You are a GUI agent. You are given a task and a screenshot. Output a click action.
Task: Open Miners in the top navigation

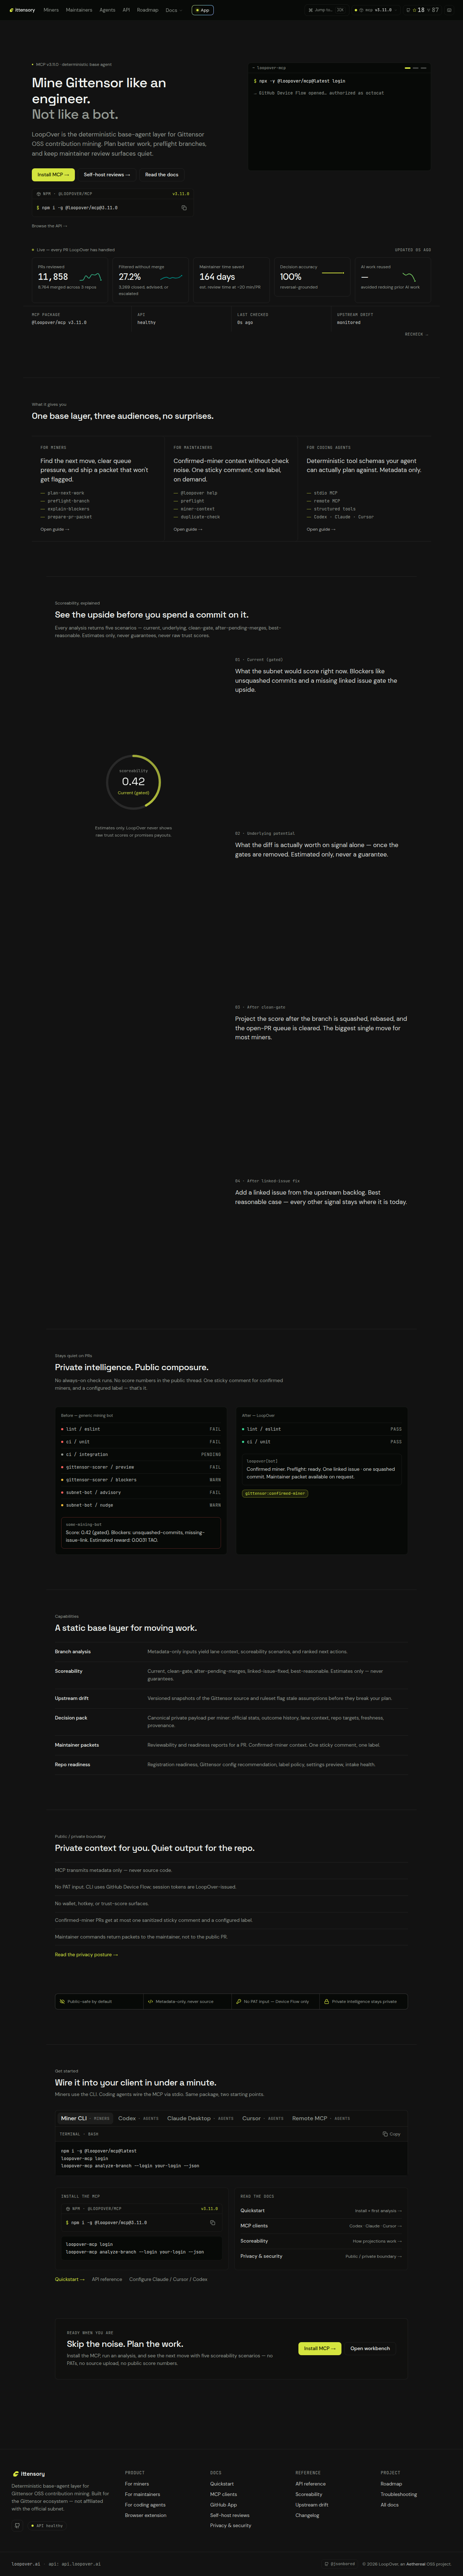click(x=51, y=10)
